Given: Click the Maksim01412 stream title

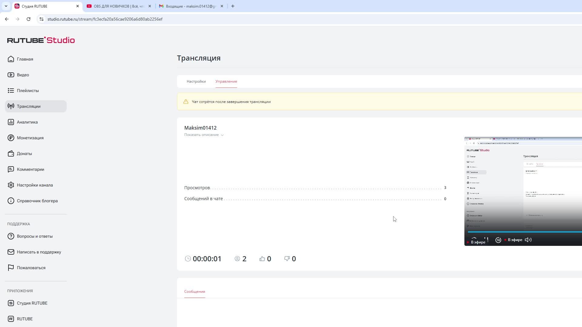Looking at the screenshot, I should pos(200,128).
